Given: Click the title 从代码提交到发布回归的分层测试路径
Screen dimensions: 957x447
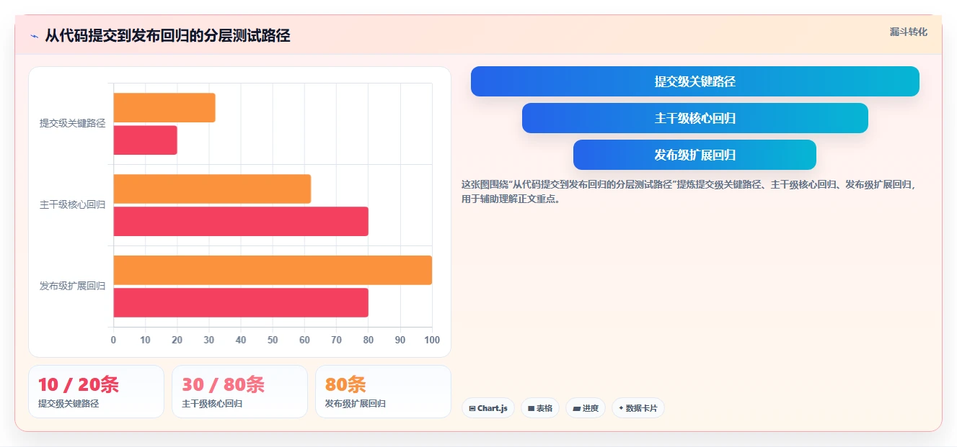Looking at the screenshot, I should 167,35.
